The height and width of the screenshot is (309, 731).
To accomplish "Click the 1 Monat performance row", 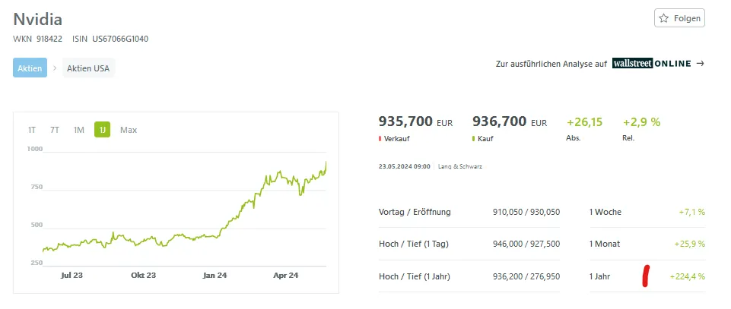I will 647,244.
